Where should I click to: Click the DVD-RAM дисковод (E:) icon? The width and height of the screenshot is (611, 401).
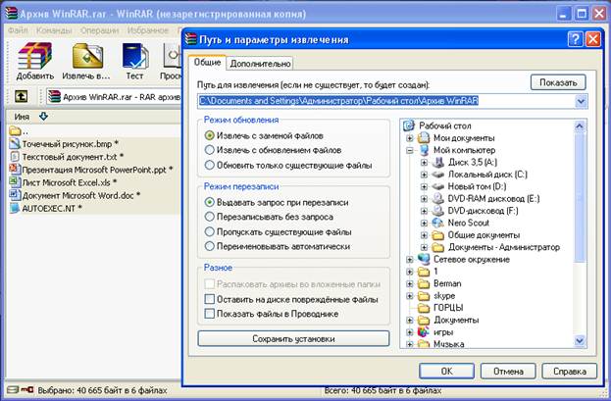(x=438, y=199)
